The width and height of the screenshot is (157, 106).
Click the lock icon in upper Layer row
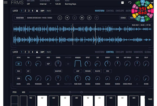37,11
